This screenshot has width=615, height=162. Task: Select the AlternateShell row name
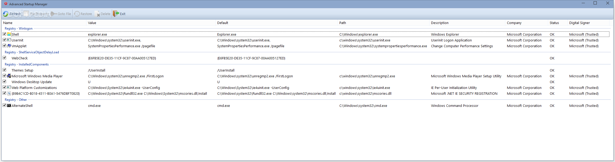click(22, 106)
